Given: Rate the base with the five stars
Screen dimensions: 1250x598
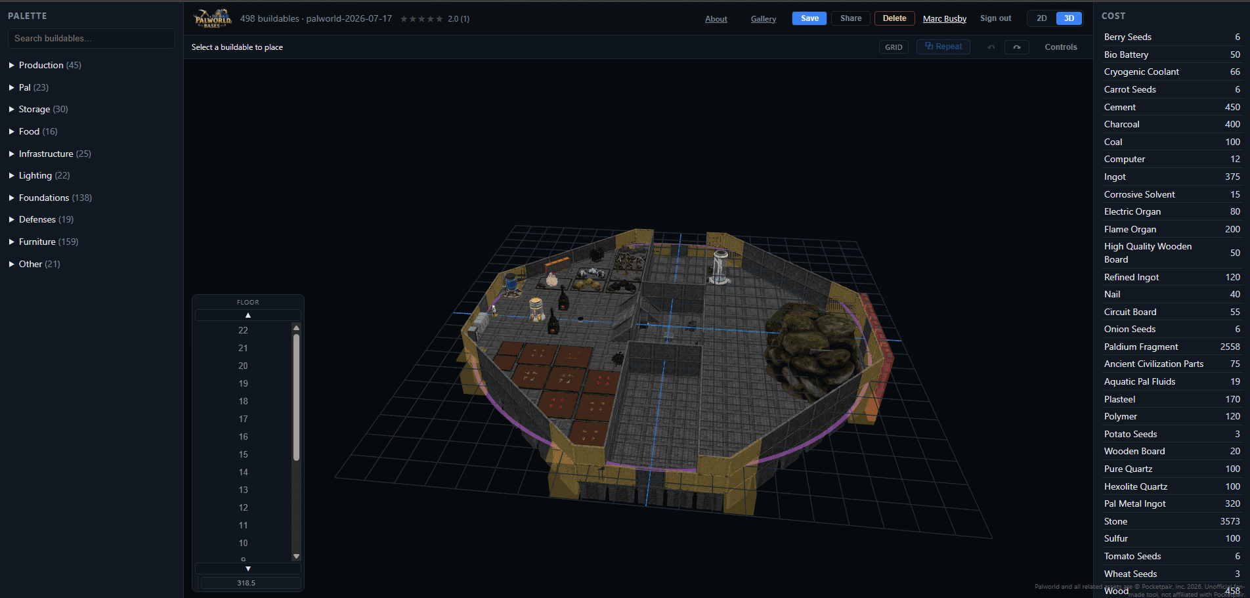Looking at the screenshot, I should point(421,19).
